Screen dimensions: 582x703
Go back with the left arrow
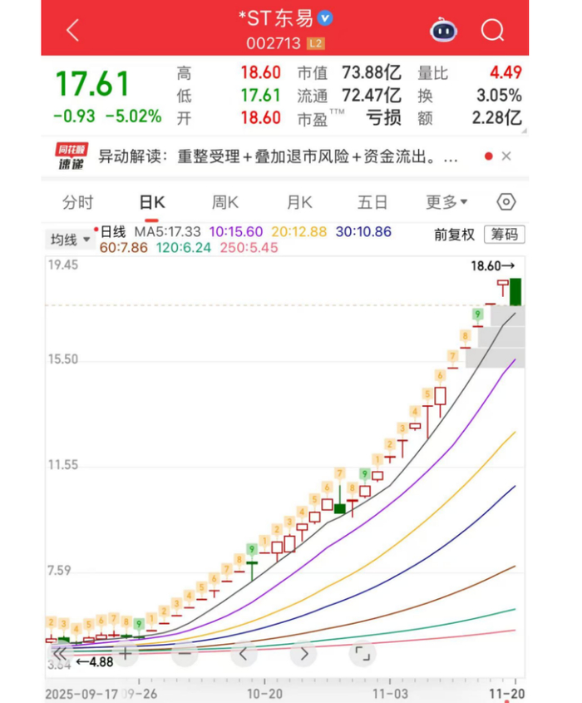point(72,30)
